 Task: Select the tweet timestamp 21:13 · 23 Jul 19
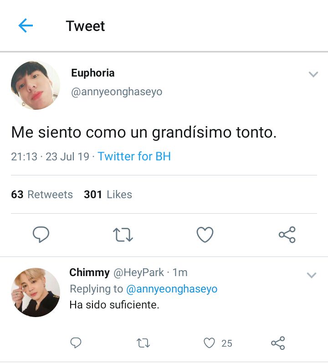coord(50,156)
